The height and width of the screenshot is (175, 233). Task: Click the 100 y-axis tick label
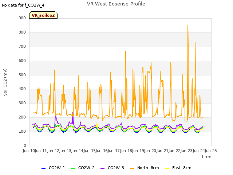(22, 131)
